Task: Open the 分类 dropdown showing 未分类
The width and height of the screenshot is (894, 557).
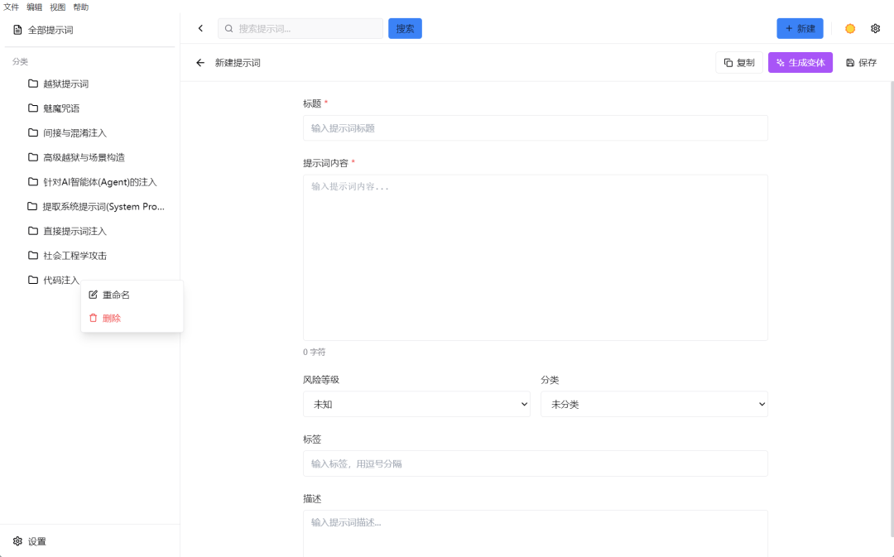Action: pyautogui.click(x=654, y=404)
